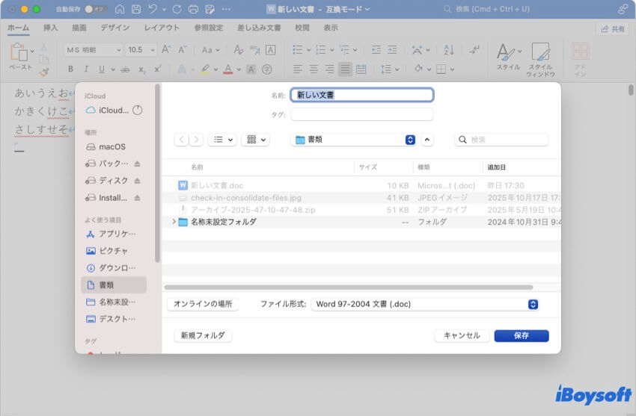Open the Change Case Aa dropdown

[x=210, y=50]
